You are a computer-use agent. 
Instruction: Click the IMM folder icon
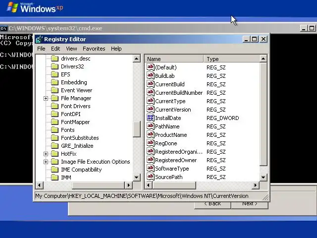54,178
